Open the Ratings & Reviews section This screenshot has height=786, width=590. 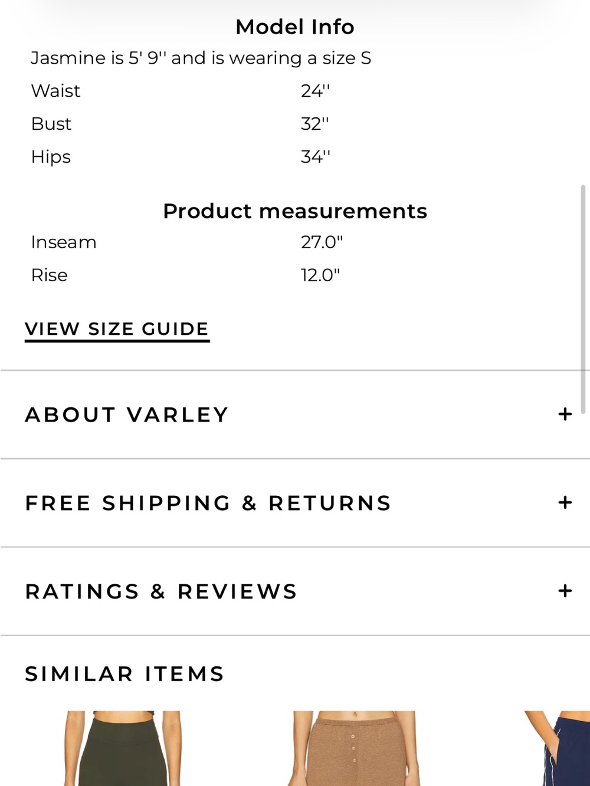(x=295, y=591)
